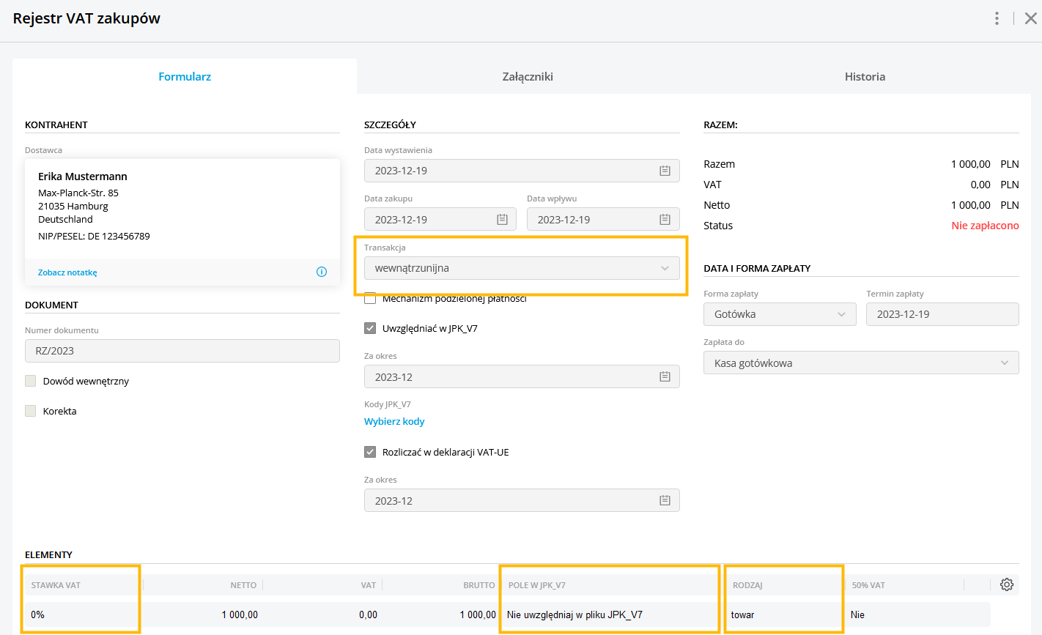Open the Historia tab
The image size is (1042, 635).
[865, 76]
